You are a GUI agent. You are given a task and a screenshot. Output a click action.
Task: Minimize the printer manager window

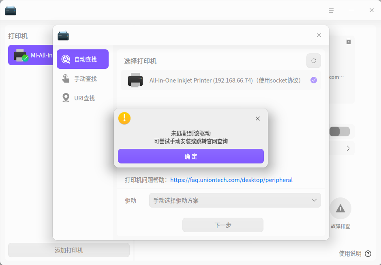coord(351,10)
